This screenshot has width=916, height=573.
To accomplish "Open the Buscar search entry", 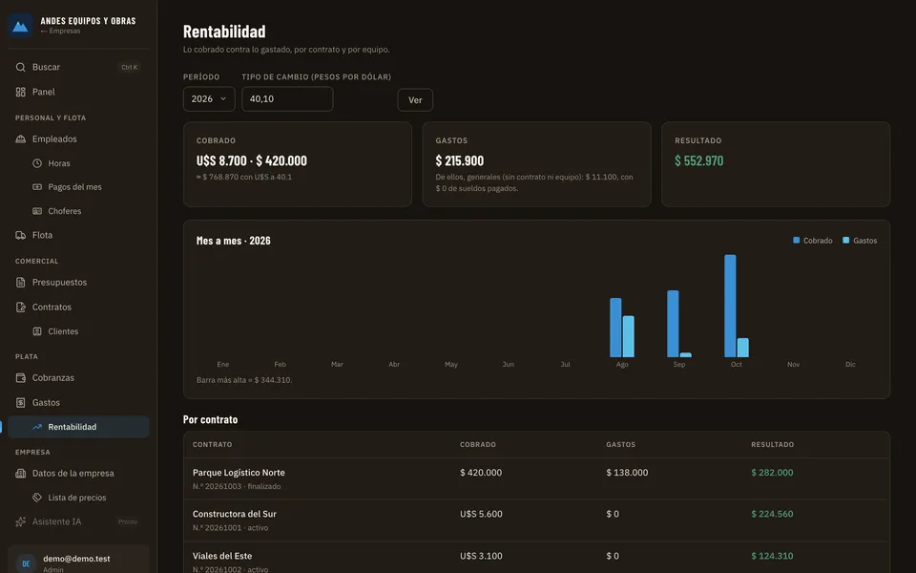I will (78, 67).
